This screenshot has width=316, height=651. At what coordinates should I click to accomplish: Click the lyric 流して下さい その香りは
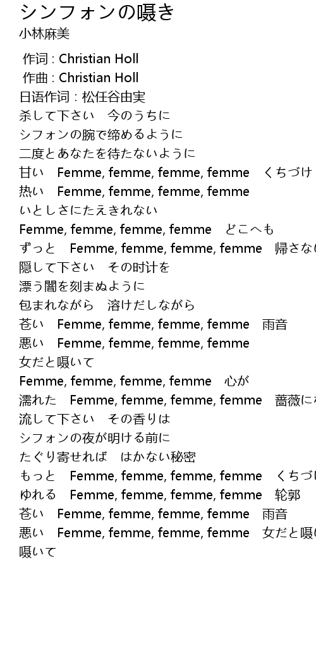[95, 419]
